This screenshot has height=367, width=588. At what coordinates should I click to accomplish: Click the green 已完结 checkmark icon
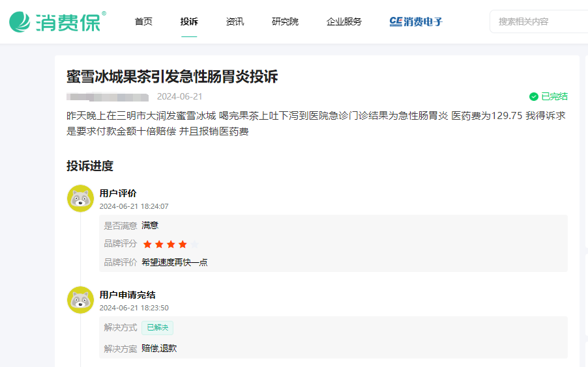[534, 96]
